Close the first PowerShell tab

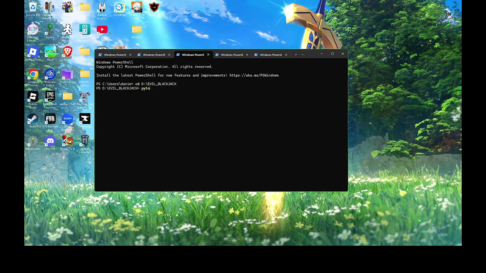click(130, 55)
